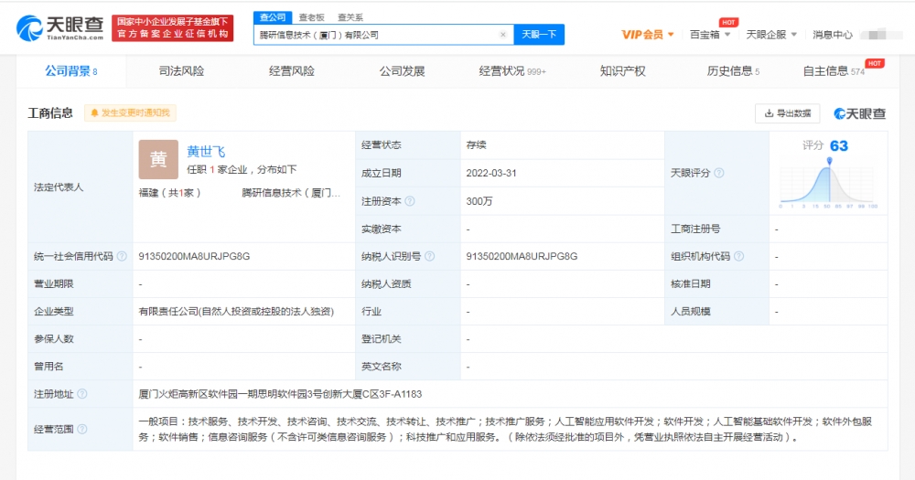Click the 发生变更时通知我 notification button
This screenshot has height=480, width=915.
(x=130, y=113)
